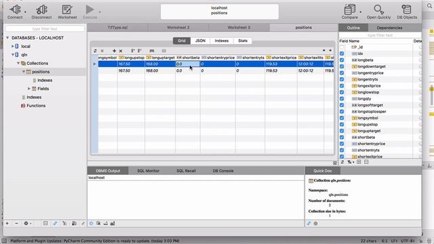This screenshot has height=244, width=434.
Task: Switch to the Worksheet 3 tab
Action: click(239, 28)
